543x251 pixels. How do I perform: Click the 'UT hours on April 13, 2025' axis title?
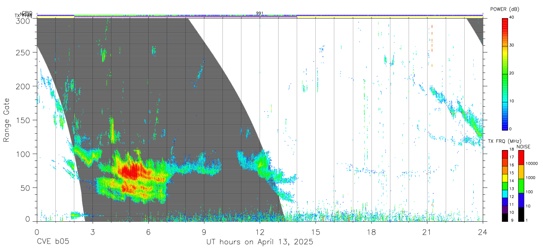pos(260,242)
